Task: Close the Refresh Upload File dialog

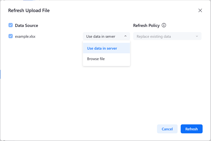Action: (x=200, y=10)
